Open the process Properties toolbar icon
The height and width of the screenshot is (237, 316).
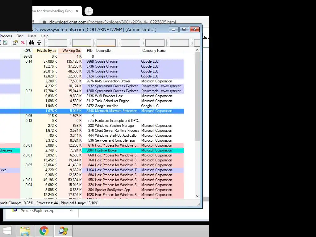[15, 43]
